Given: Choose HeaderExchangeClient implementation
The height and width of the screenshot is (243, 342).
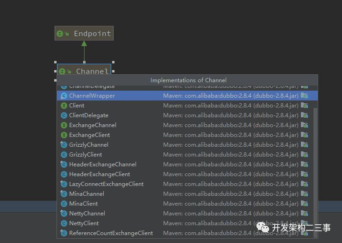Looking at the screenshot, I should pyautogui.click(x=185, y=174).
